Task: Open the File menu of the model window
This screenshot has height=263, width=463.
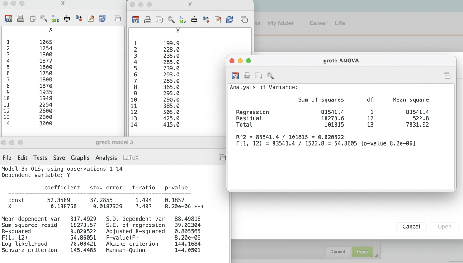Action: click(x=7, y=158)
